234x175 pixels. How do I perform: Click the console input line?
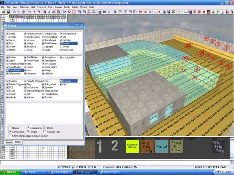coord(115,162)
